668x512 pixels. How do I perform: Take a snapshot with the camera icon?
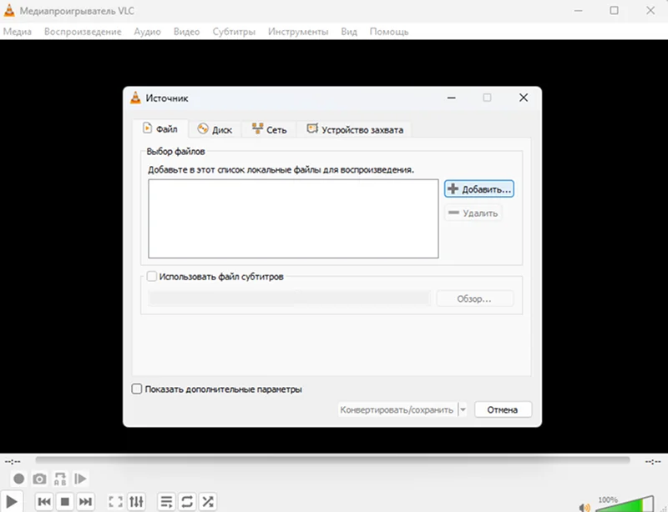tap(39, 479)
